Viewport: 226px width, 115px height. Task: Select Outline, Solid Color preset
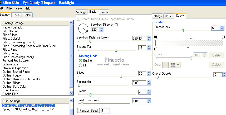click(x=14, y=87)
